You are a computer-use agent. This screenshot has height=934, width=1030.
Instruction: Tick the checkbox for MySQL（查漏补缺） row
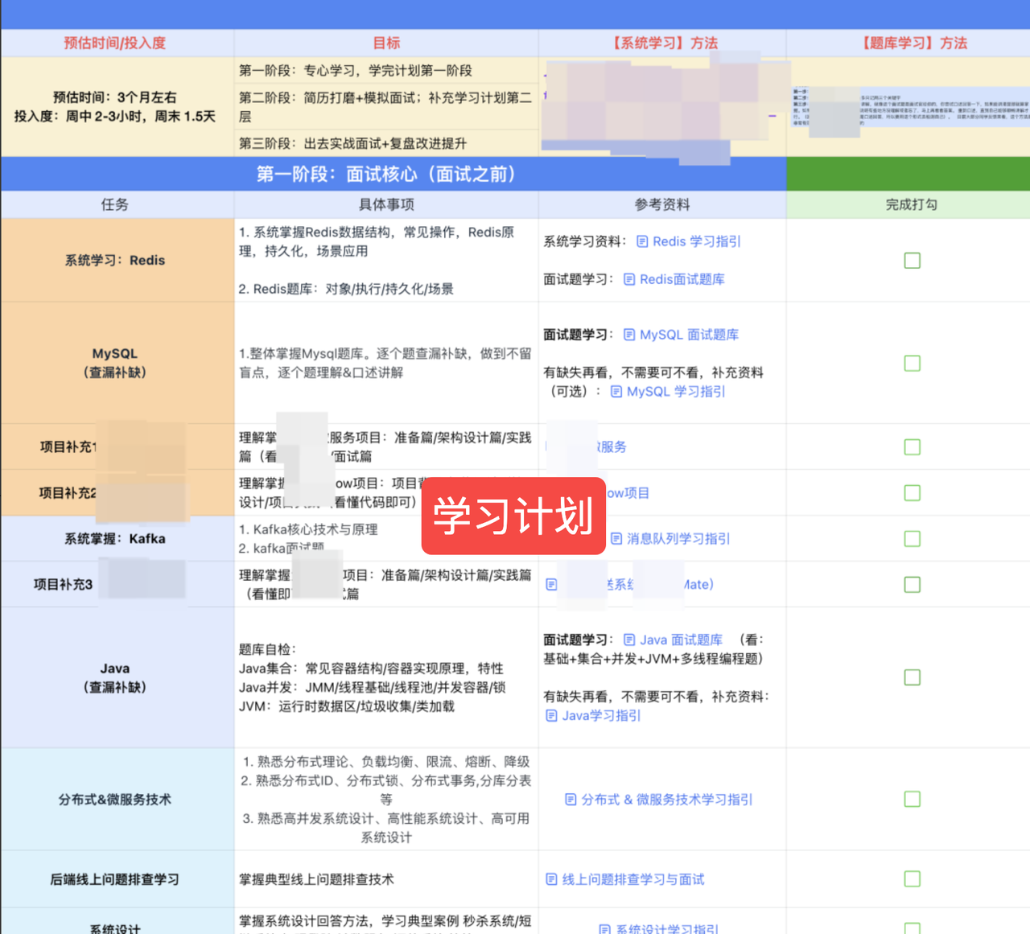click(x=912, y=364)
